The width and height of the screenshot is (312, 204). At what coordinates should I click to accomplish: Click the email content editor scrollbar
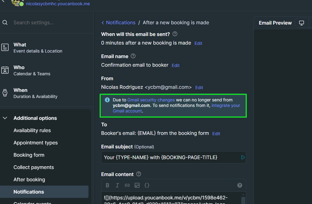pyautogui.click(x=243, y=199)
